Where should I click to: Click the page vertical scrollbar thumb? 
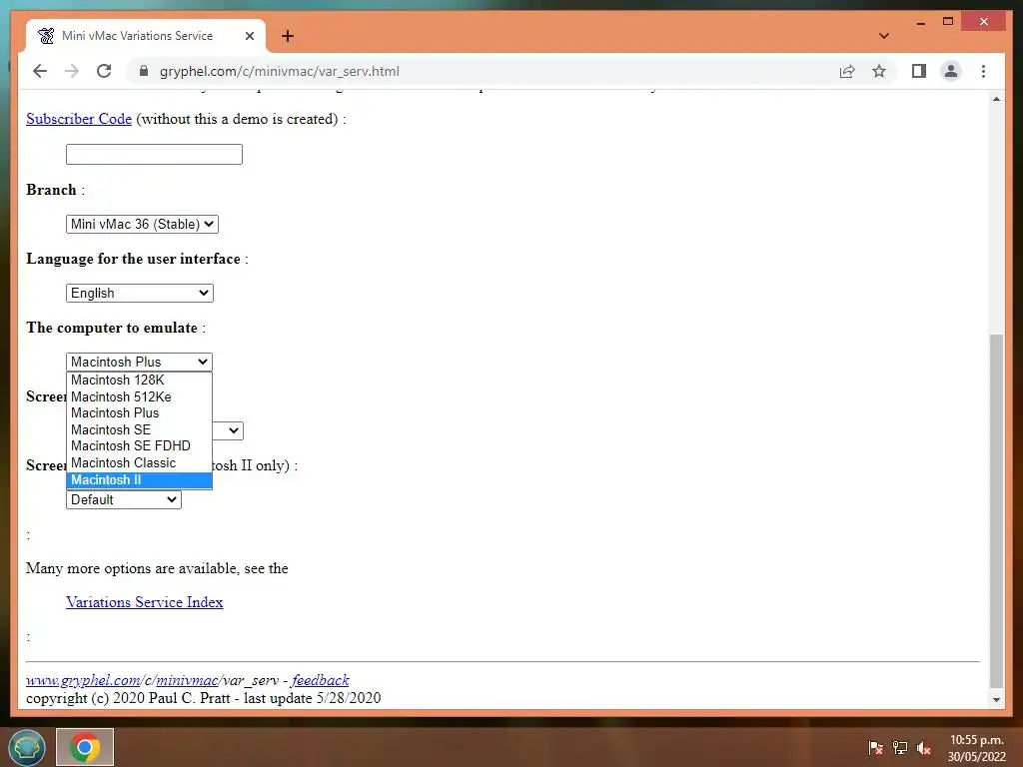[x=996, y=510]
